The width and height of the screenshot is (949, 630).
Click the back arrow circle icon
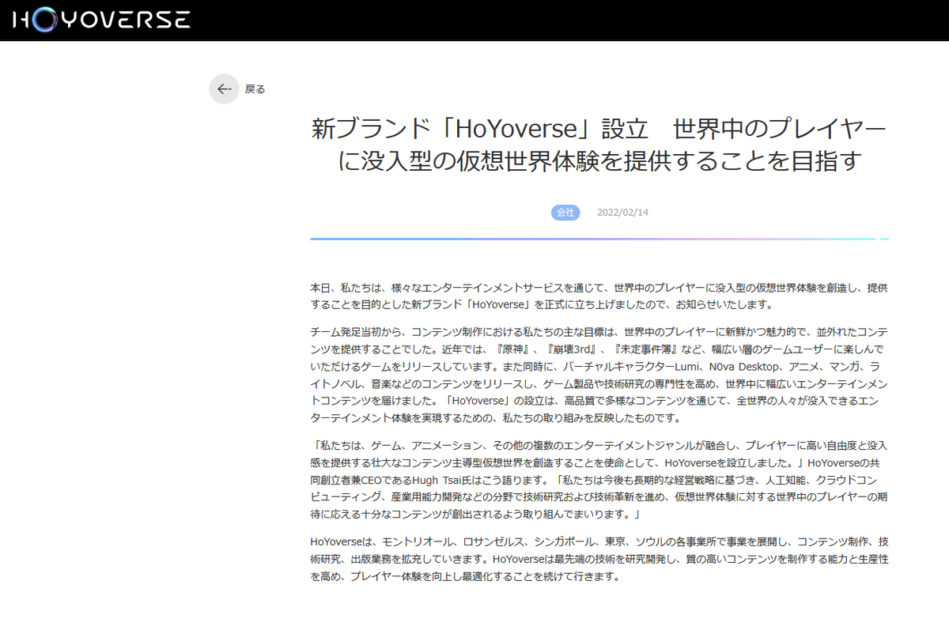tap(224, 89)
